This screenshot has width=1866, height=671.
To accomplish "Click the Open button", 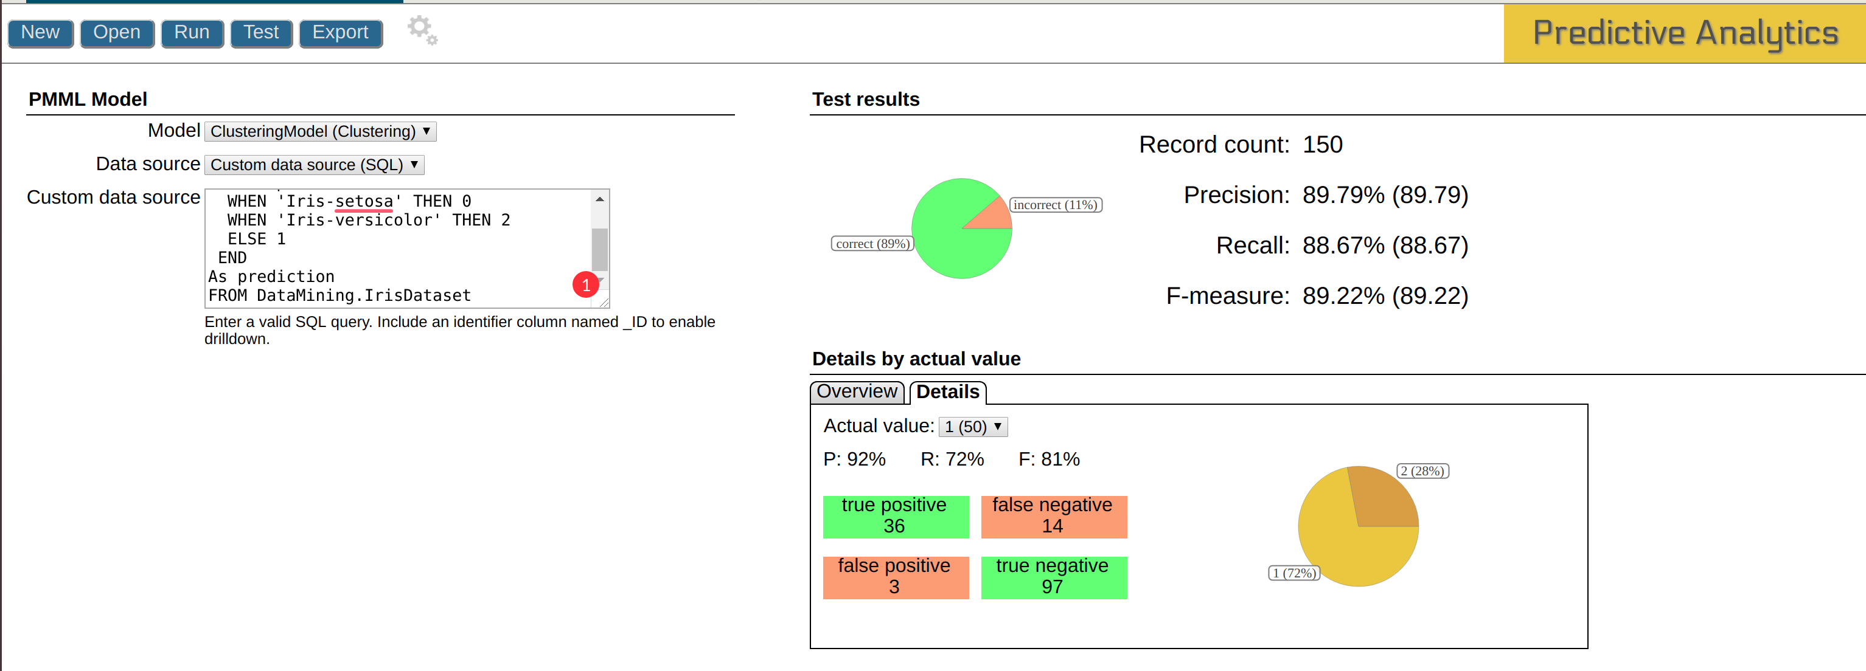I will tap(117, 33).
